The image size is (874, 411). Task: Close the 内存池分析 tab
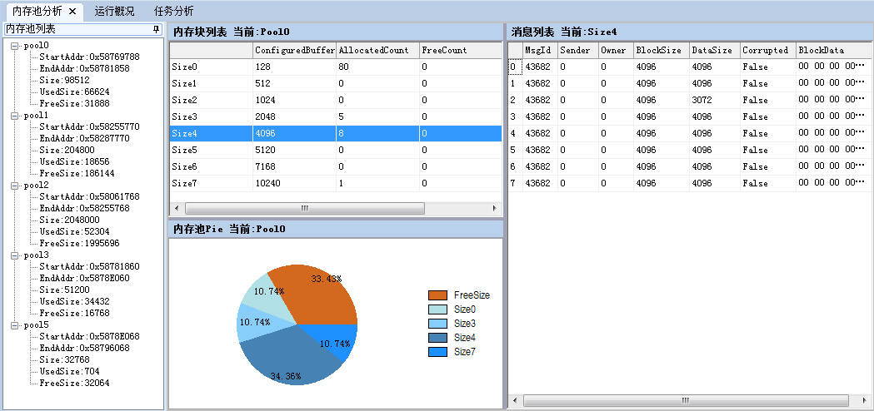tap(72, 11)
